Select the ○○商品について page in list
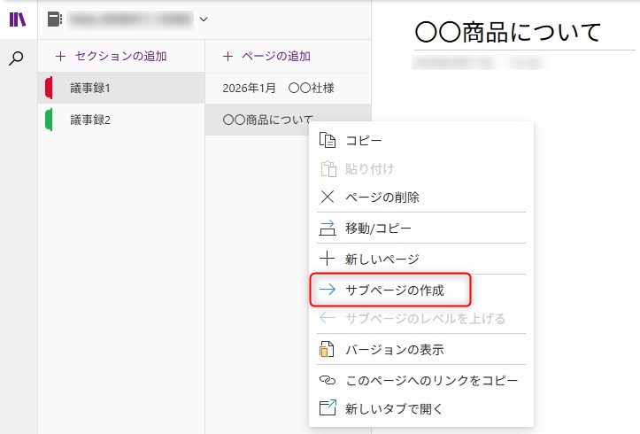The height and width of the screenshot is (434, 640). point(261,120)
